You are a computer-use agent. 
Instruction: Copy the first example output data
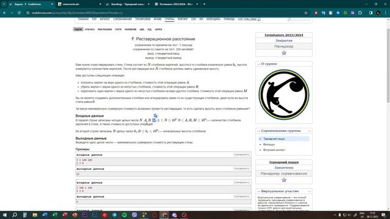click(241, 169)
